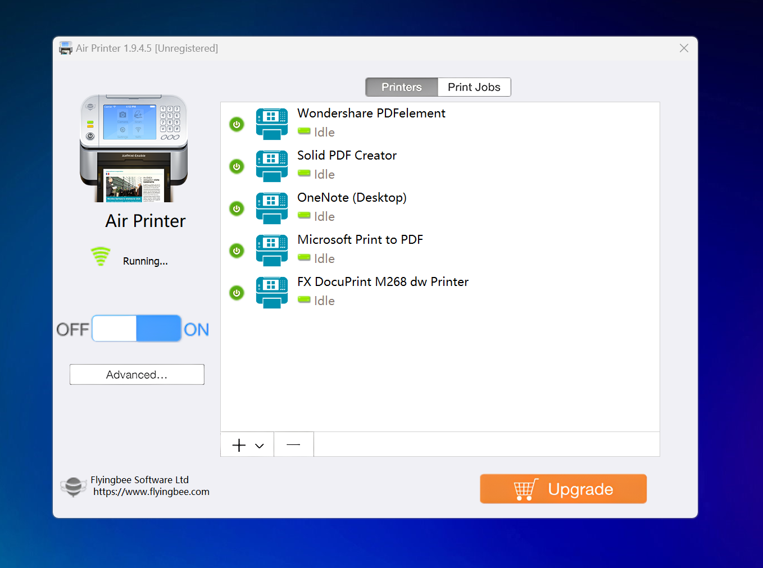Image resolution: width=763 pixels, height=568 pixels.
Task: Toggle power for Wondershare PDFelement printer
Action: (x=237, y=124)
